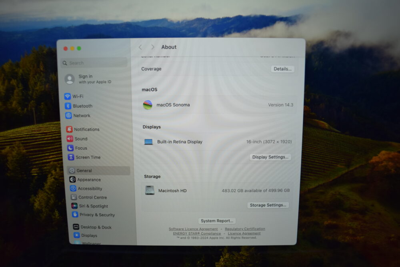Select the Bluetooth icon in sidebar
Viewport: 400px width, 267px height.
pos(68,106)
